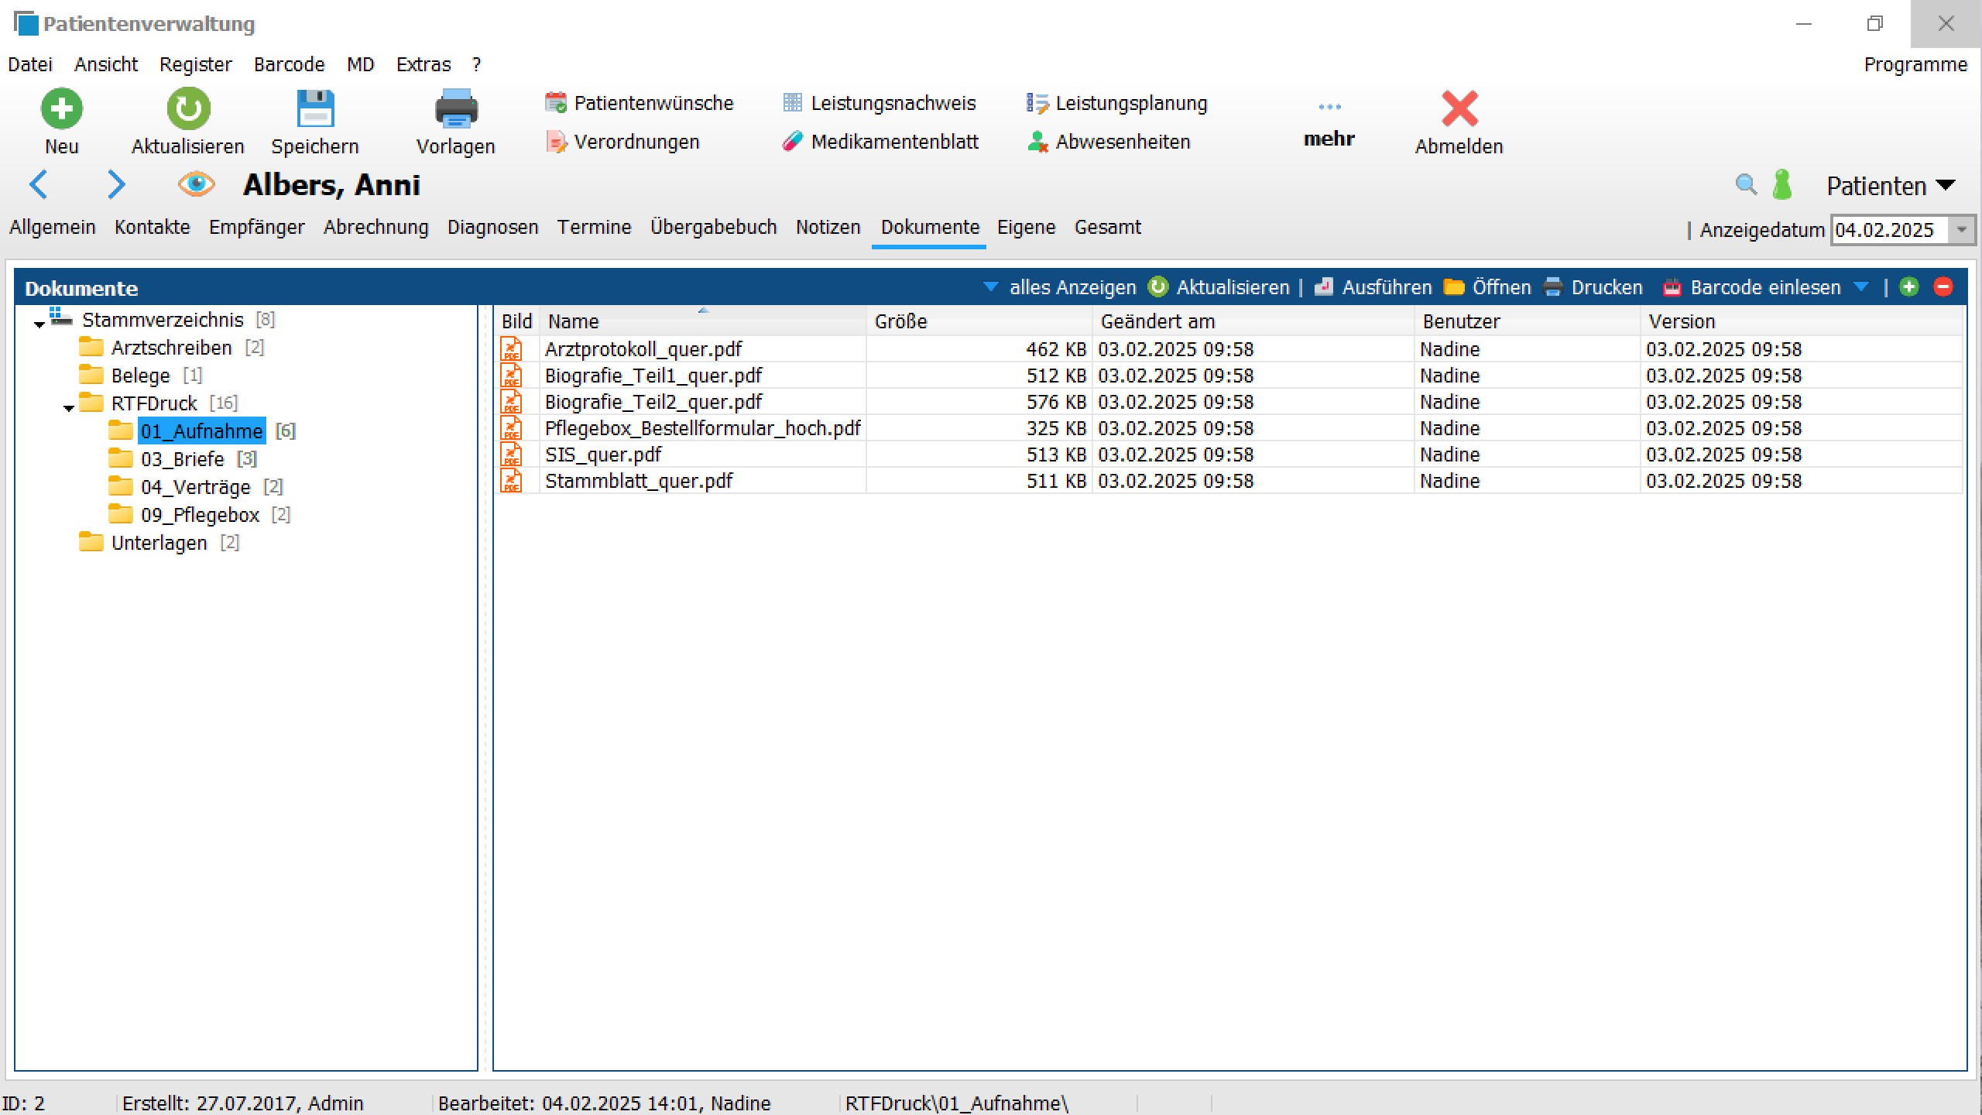Viewport: 1982px width, 1115px height.
Task: Click the mehr button
Action: tap(1329, 124)
